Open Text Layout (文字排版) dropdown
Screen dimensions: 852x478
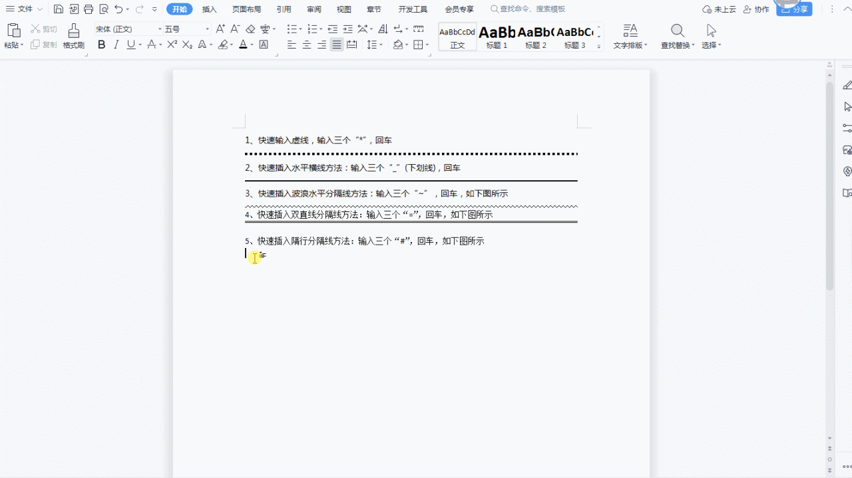630,37
